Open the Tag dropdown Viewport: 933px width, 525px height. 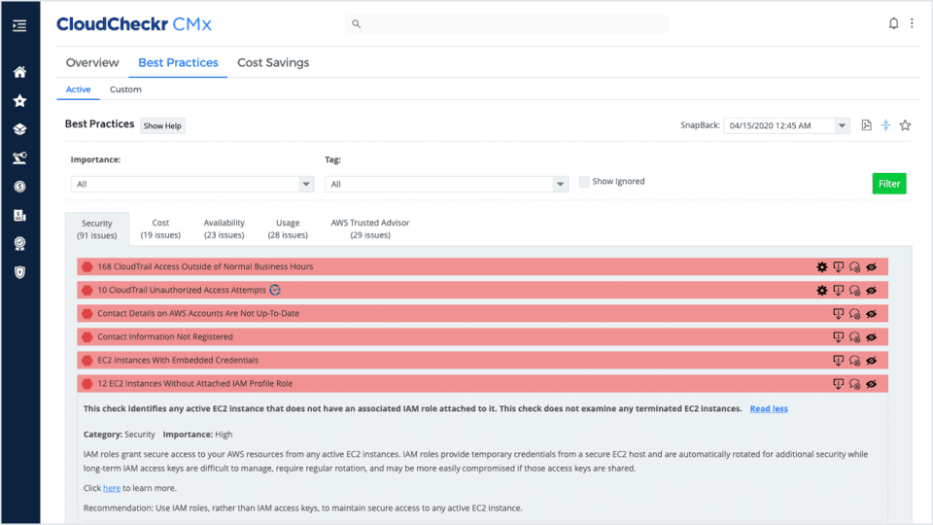click(446, 184)
